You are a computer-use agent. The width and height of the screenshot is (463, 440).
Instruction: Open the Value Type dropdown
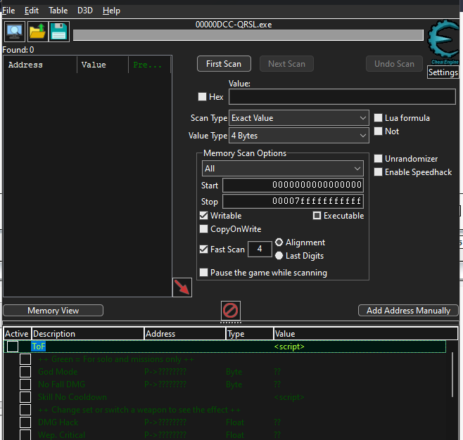299,136
